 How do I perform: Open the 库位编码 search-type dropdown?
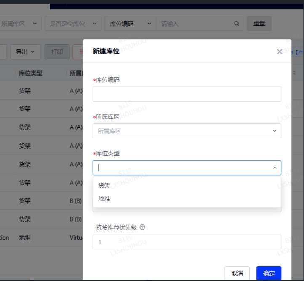click(x=130, y=24)
